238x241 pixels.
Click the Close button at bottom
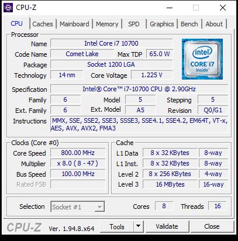click(212, 226)
